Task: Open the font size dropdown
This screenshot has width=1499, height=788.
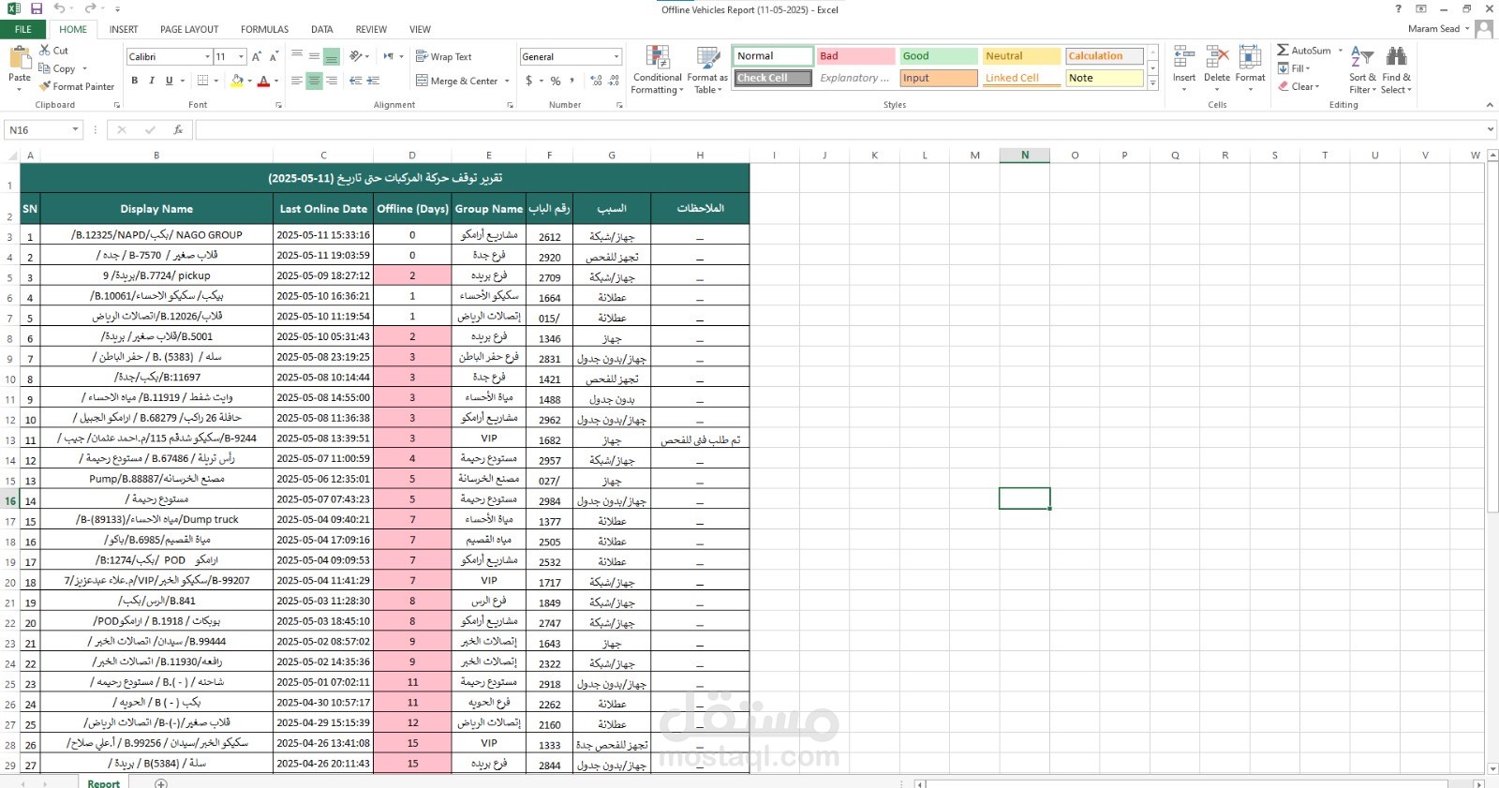Action: 241,57
